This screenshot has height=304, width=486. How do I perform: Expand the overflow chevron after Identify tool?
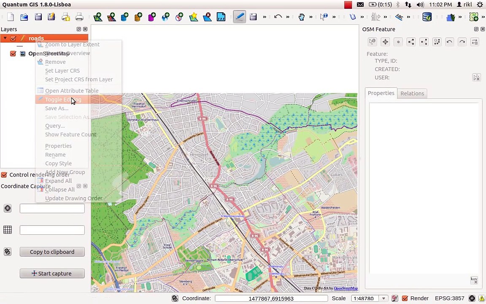(x=334, y=17)
